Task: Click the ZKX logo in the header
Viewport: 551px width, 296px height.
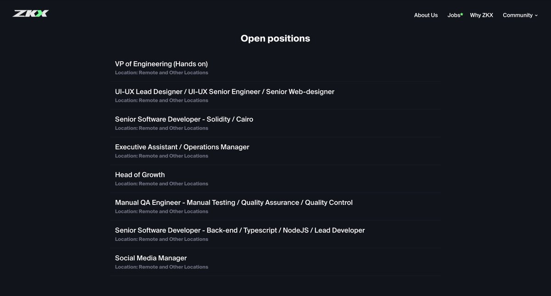Action: [x=30, y=13]
